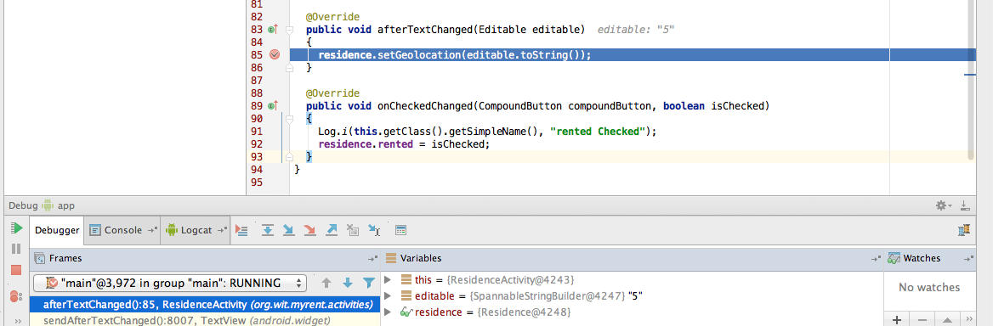Viewport: 993px width, 326px height.
Task: Click the Drop Frame icon
Action: tap(353, 231)
